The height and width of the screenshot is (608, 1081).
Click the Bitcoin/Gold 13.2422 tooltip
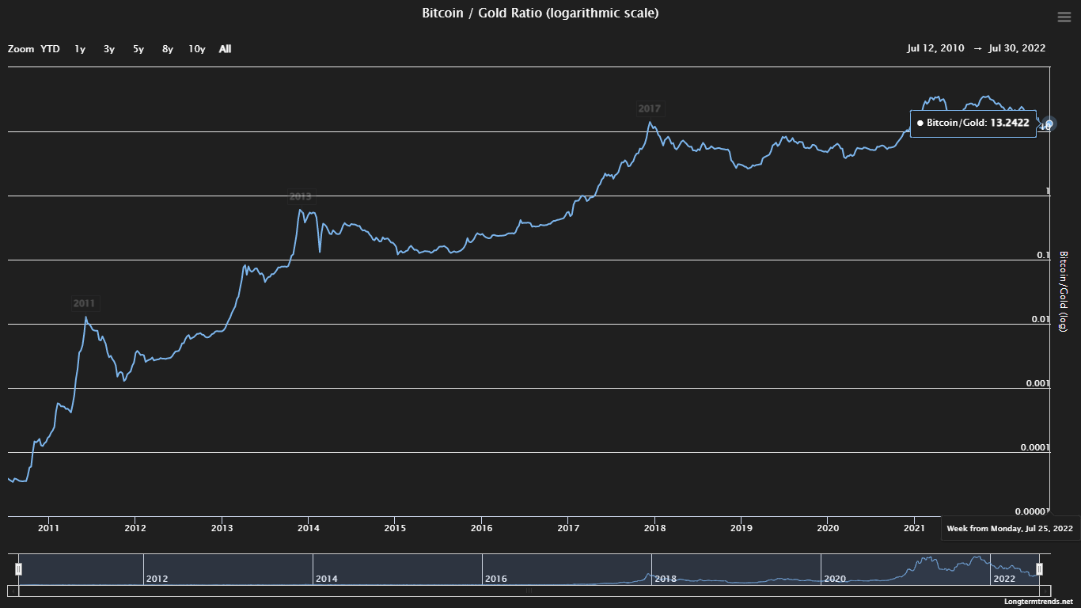(x=973, y=123)
